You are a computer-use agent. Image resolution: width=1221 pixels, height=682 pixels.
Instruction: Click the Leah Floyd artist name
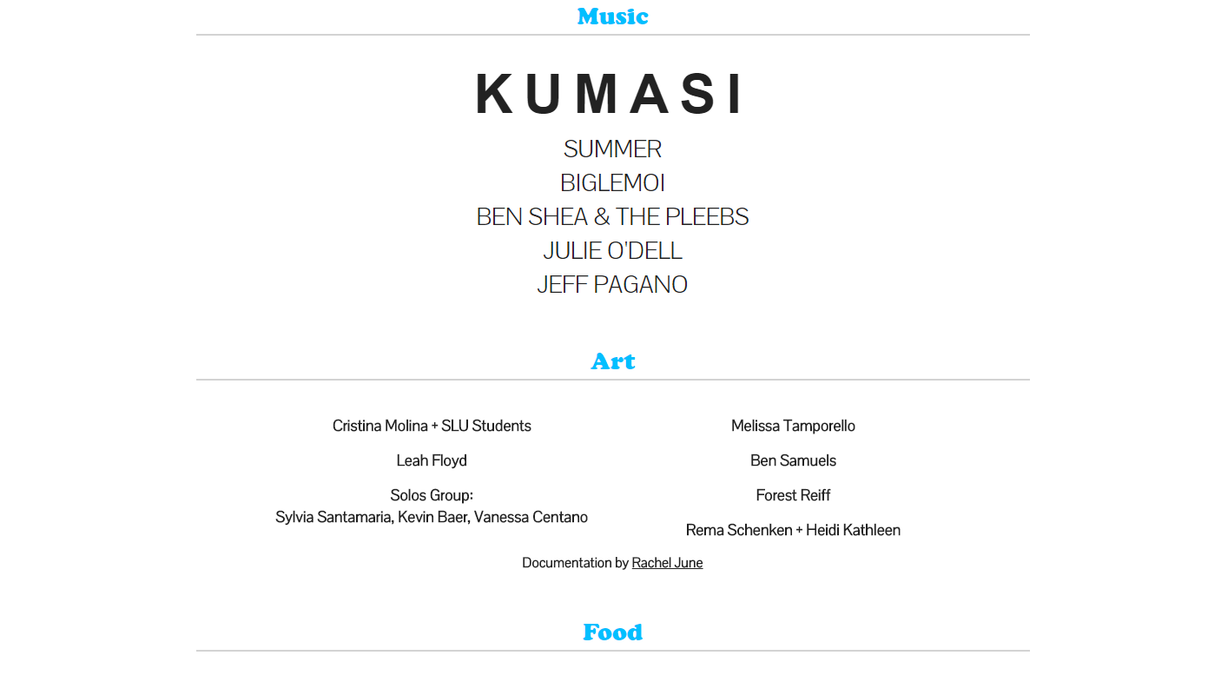click(x=432, y=460)
